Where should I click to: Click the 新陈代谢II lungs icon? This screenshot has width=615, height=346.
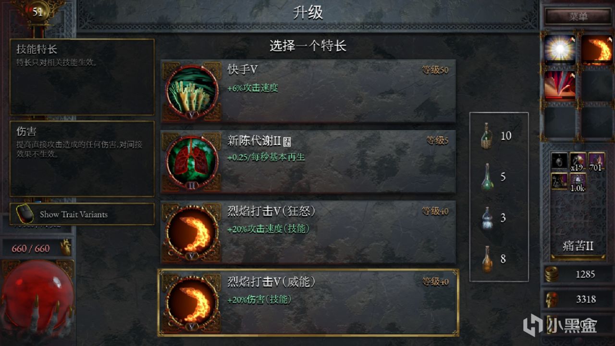[191, 162]
